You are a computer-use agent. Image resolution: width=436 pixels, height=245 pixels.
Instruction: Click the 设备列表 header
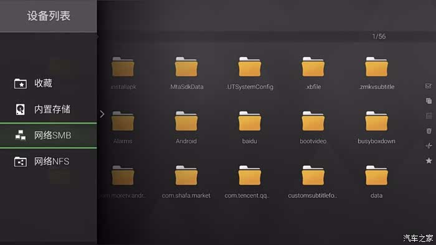click(x=49, y=16)
